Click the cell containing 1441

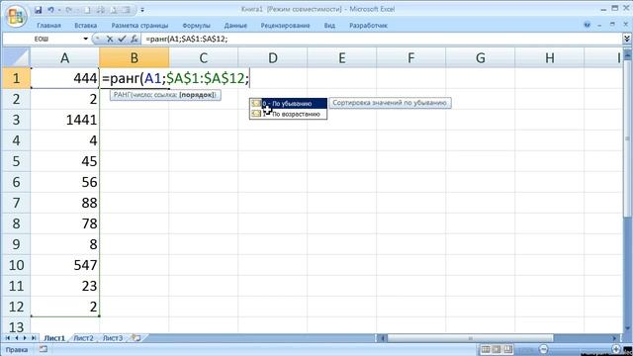pos(64,120)
